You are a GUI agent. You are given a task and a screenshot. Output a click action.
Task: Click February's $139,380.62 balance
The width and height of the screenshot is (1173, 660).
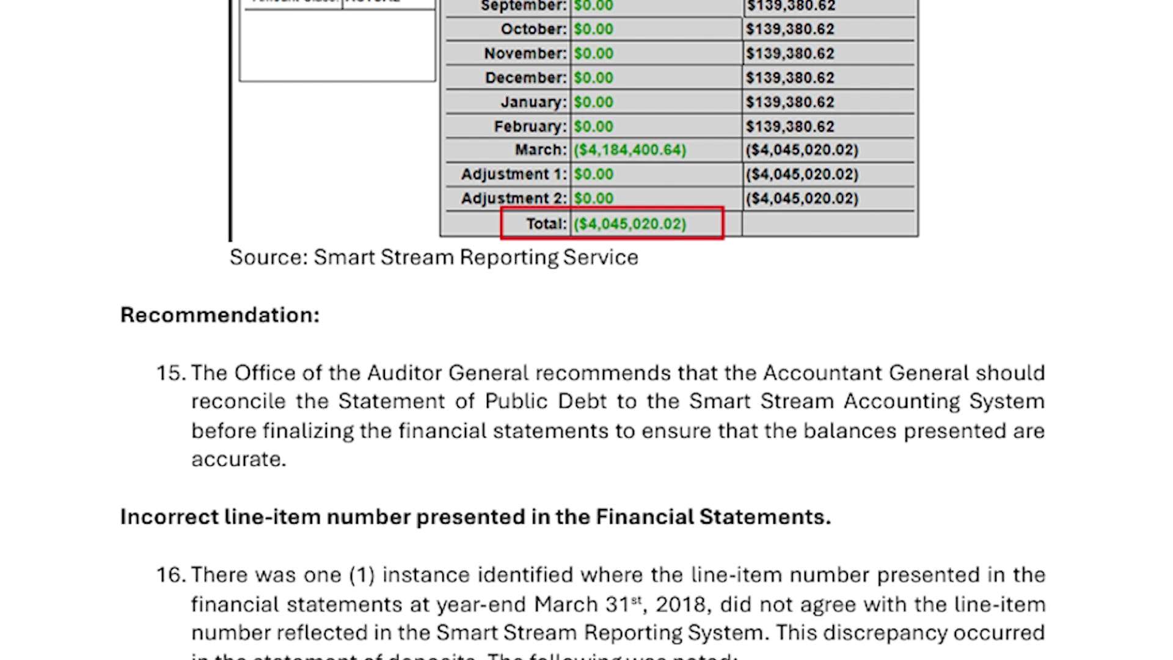coord(790,127)
